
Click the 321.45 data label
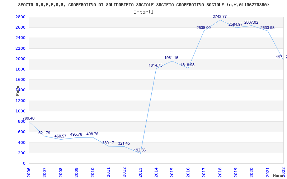(124, 144)
